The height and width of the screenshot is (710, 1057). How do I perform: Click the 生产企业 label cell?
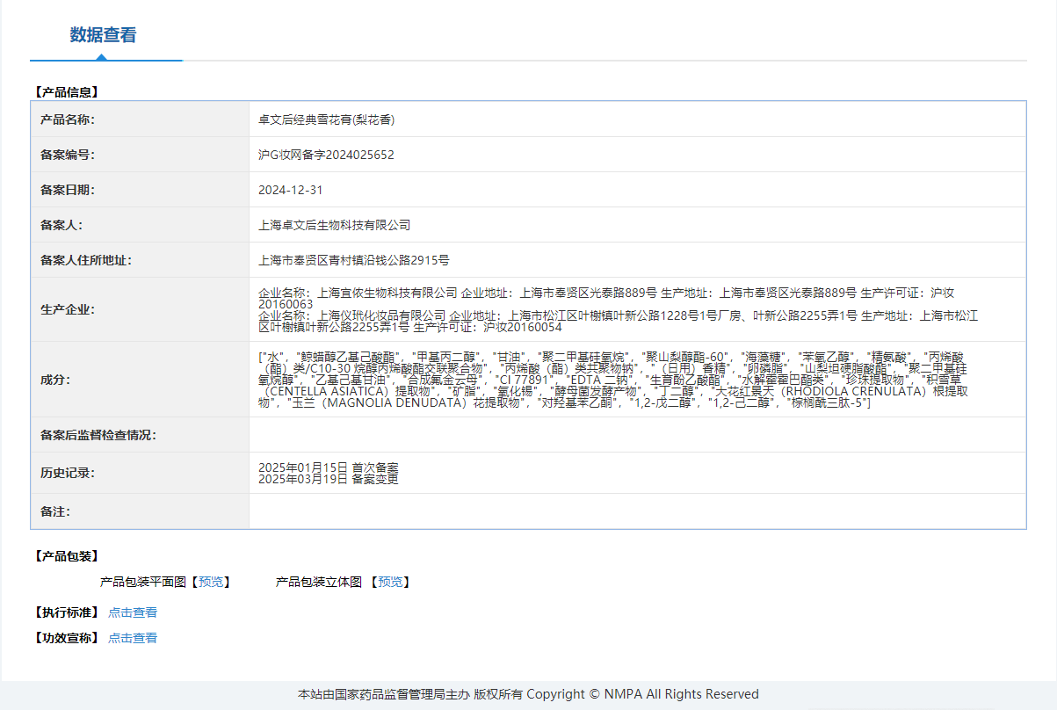tap(140, 309)
